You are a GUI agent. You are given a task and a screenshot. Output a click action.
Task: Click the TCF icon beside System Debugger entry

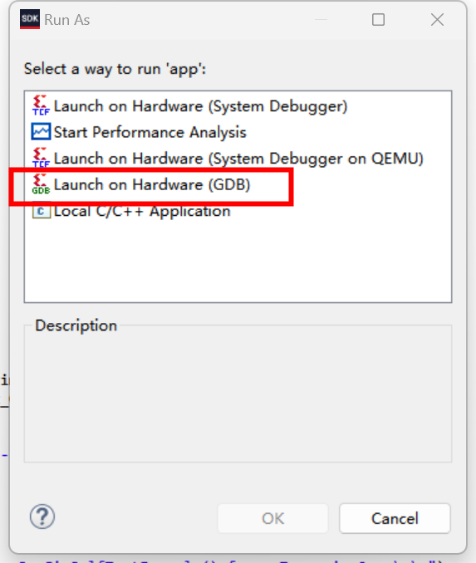(41, 105)
